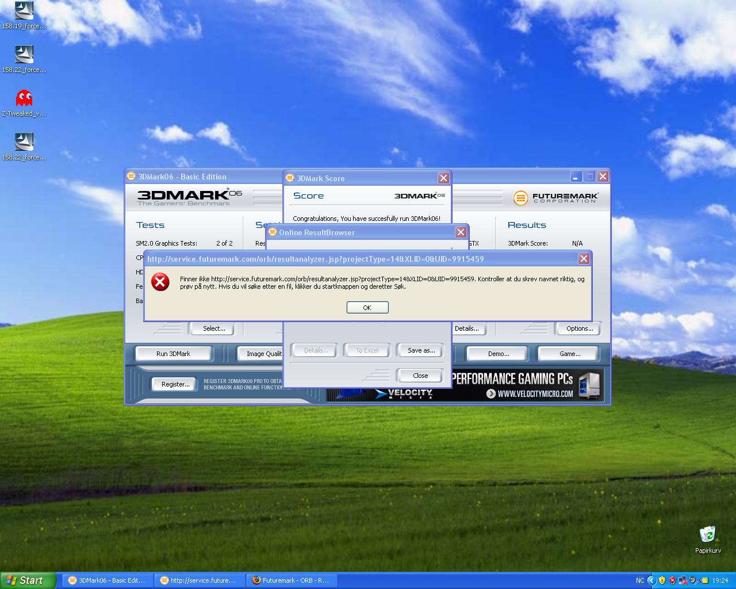Click the 'N/A' score value under Results

577,243
